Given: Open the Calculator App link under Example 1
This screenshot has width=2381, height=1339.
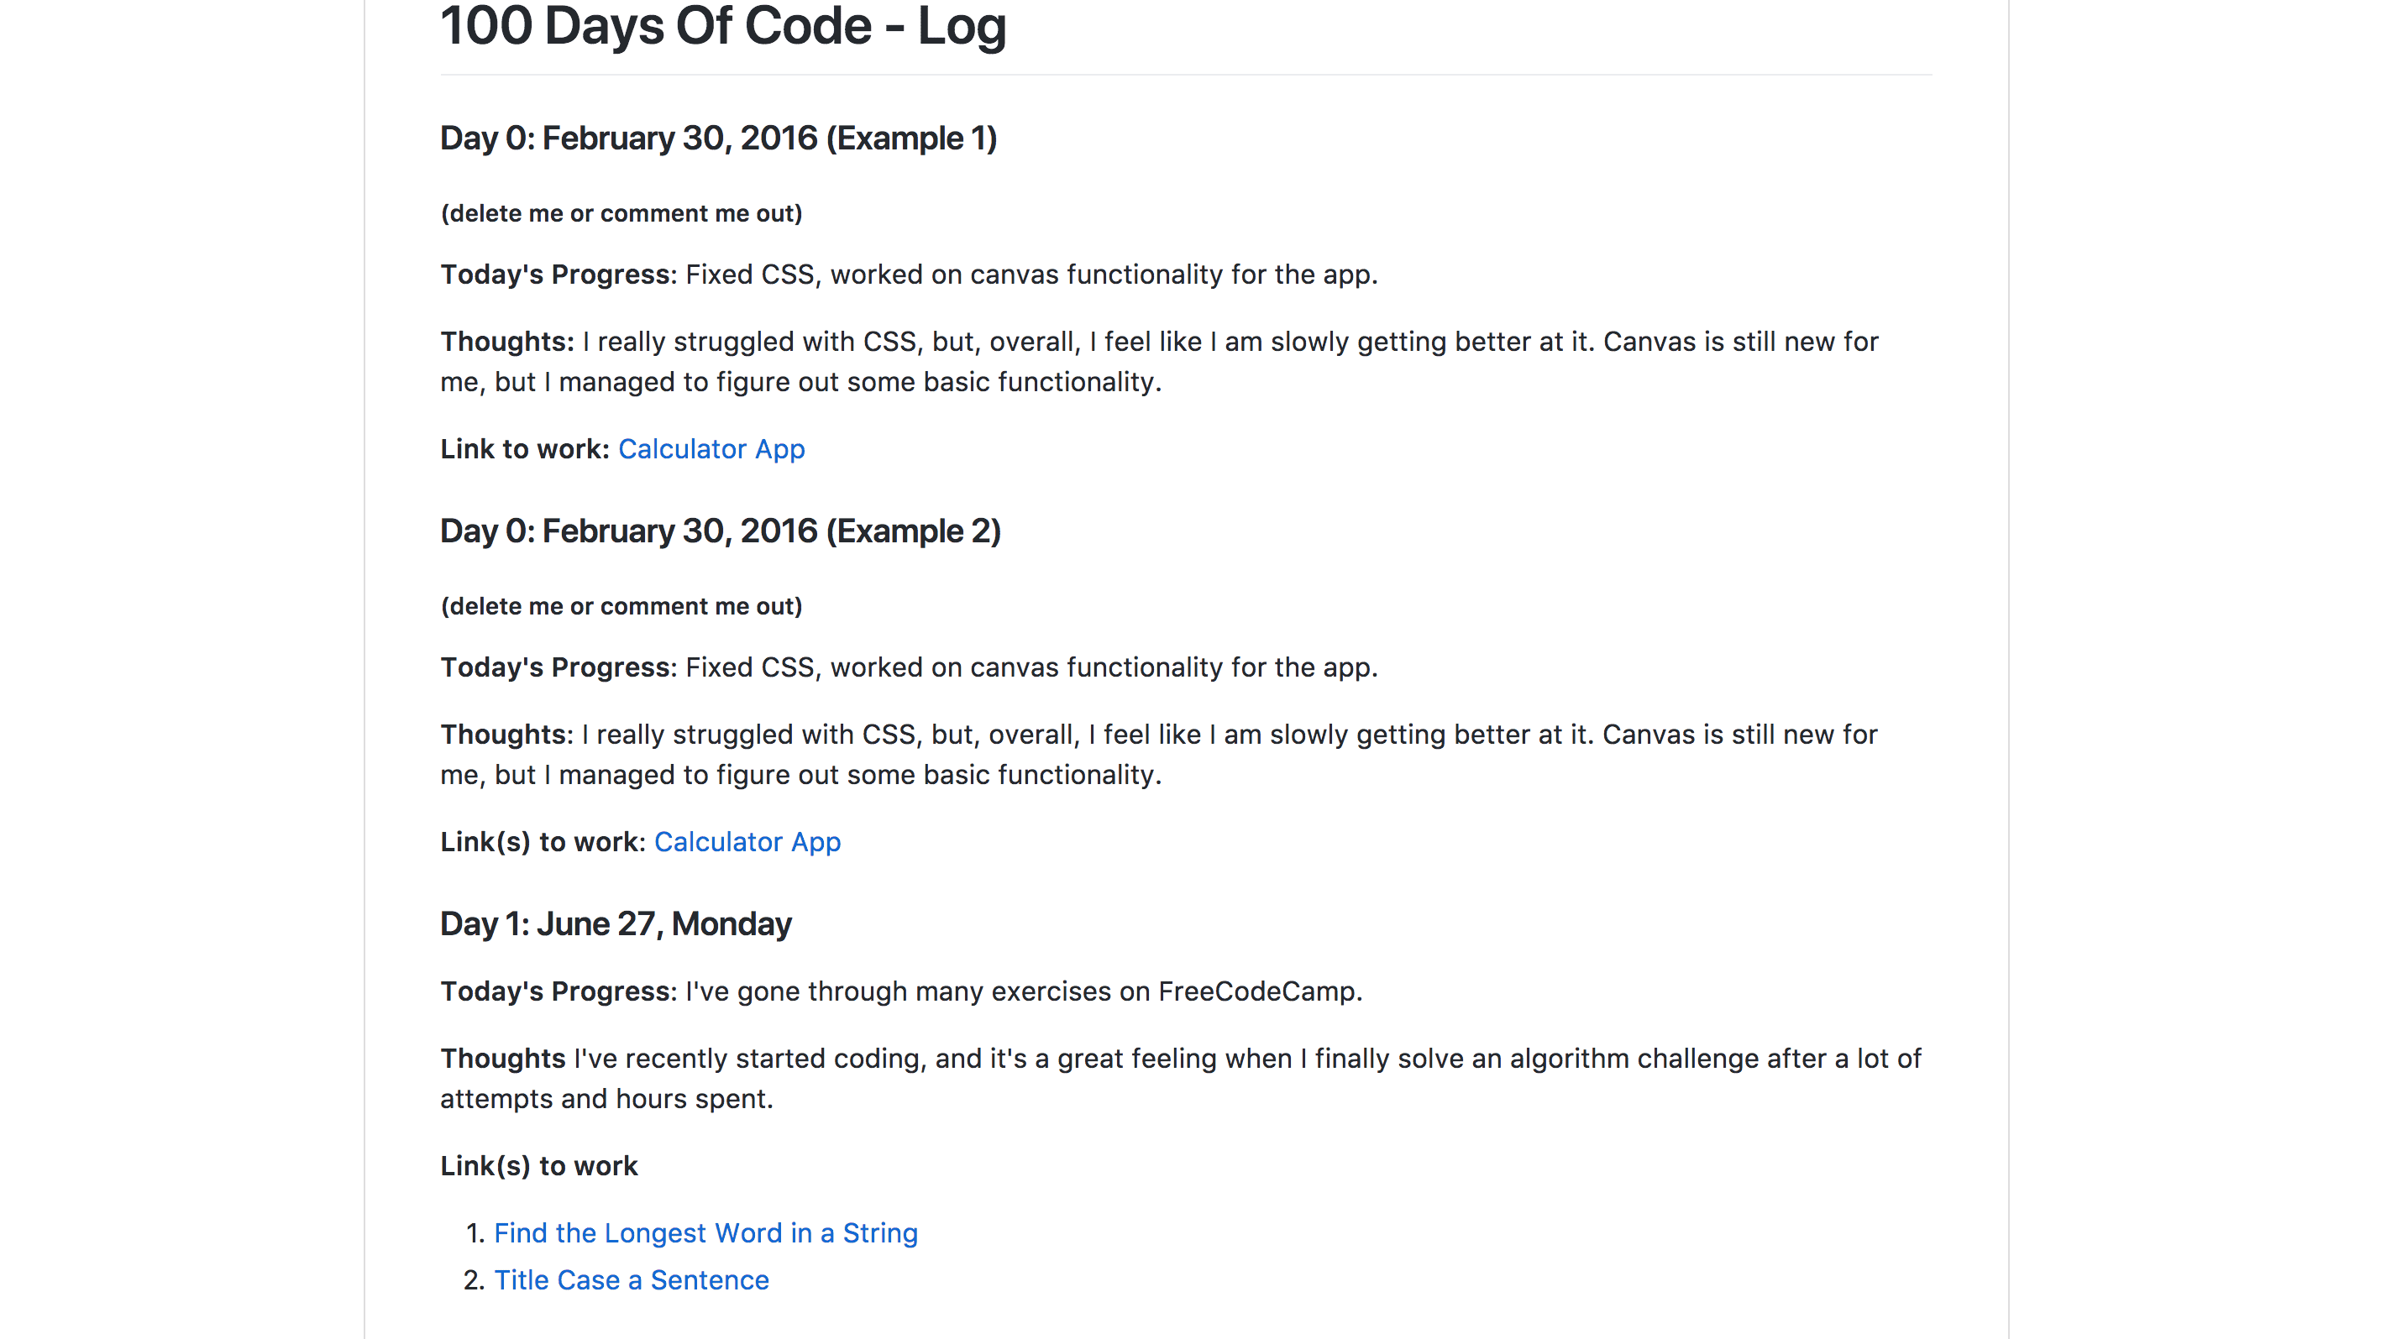Looking at the screenshot, I should tap(711, 449).
